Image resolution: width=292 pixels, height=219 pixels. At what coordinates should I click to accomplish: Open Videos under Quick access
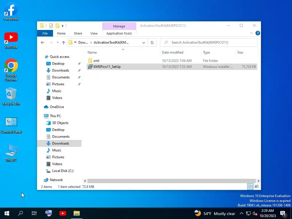pyautogui.click(x=57, y=98)
